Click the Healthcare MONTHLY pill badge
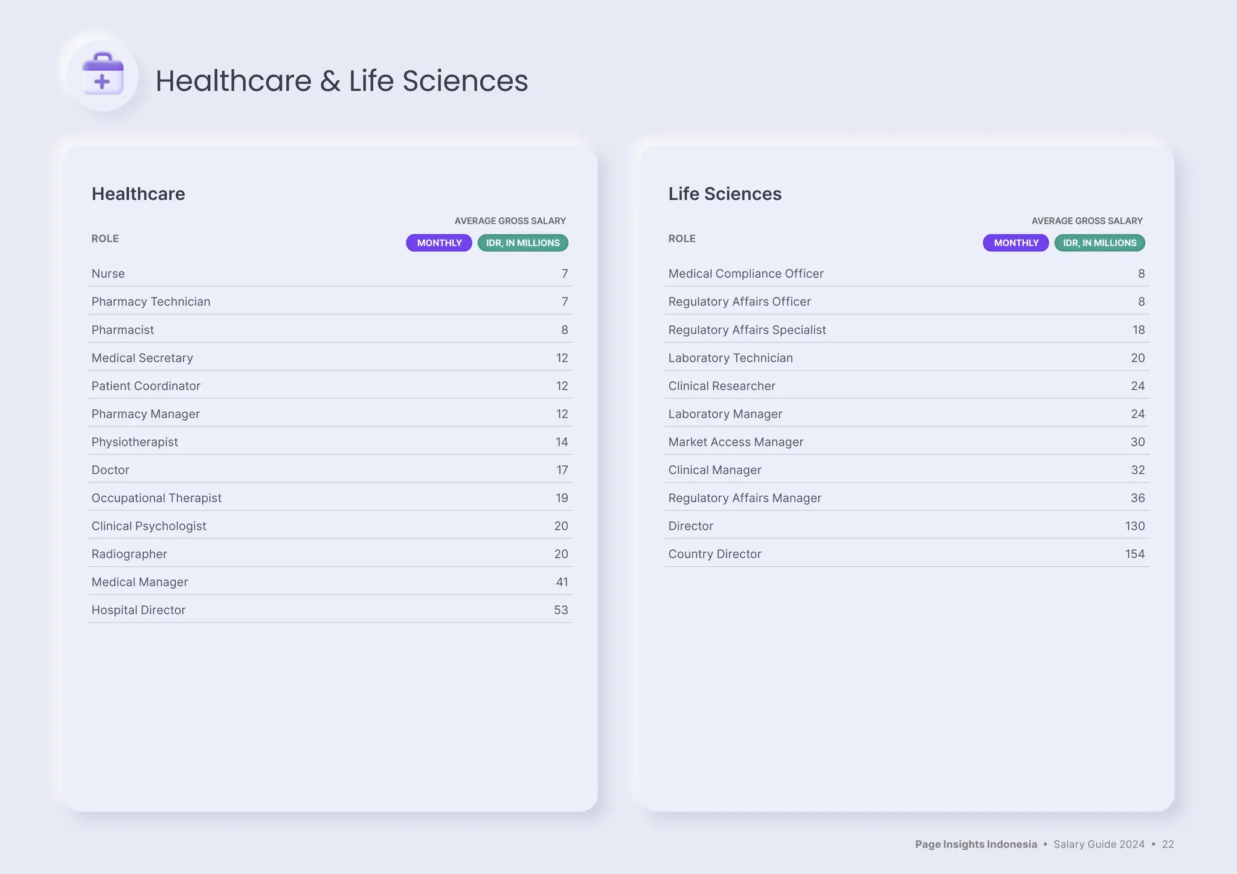 click(x=439, y=243)
